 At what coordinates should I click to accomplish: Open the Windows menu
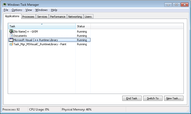coord(41,10)
